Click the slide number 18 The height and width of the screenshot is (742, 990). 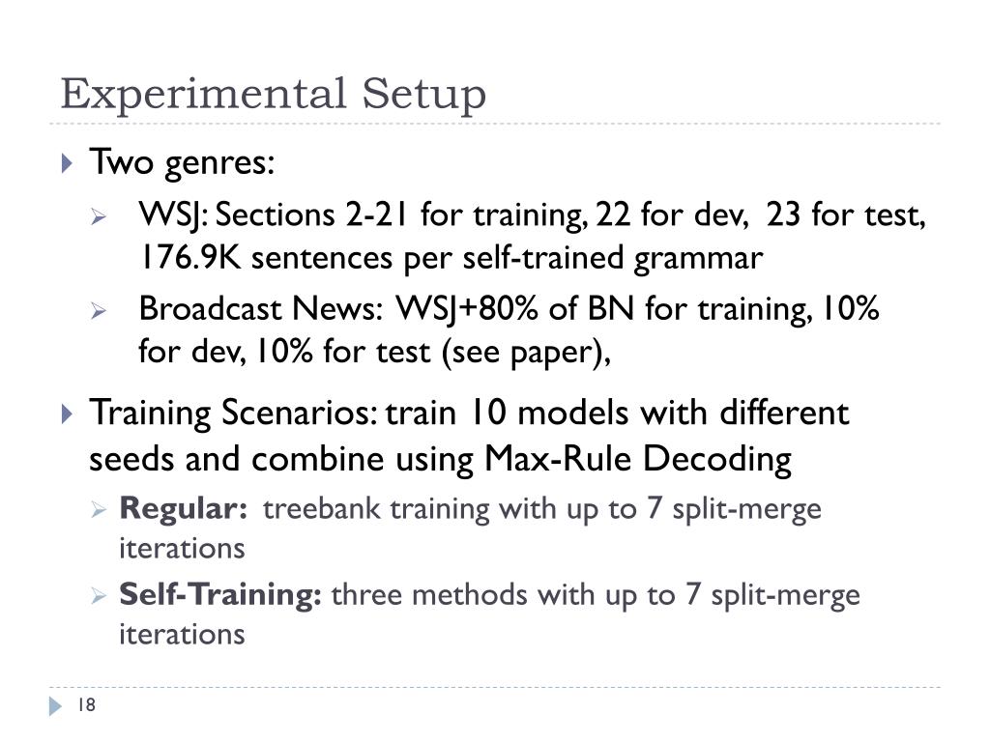(86, 704)
